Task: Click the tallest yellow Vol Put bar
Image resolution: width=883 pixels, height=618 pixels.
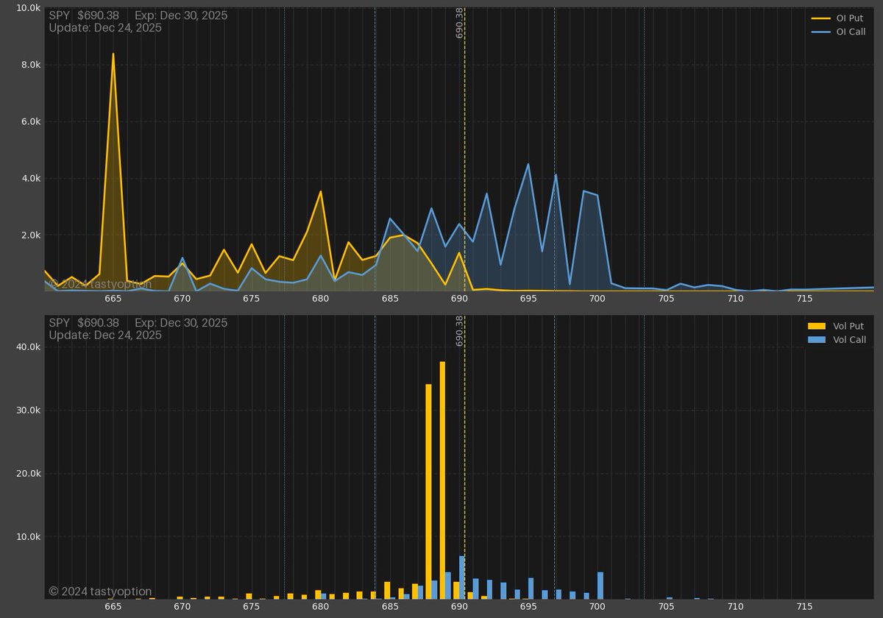Action: 443,480
